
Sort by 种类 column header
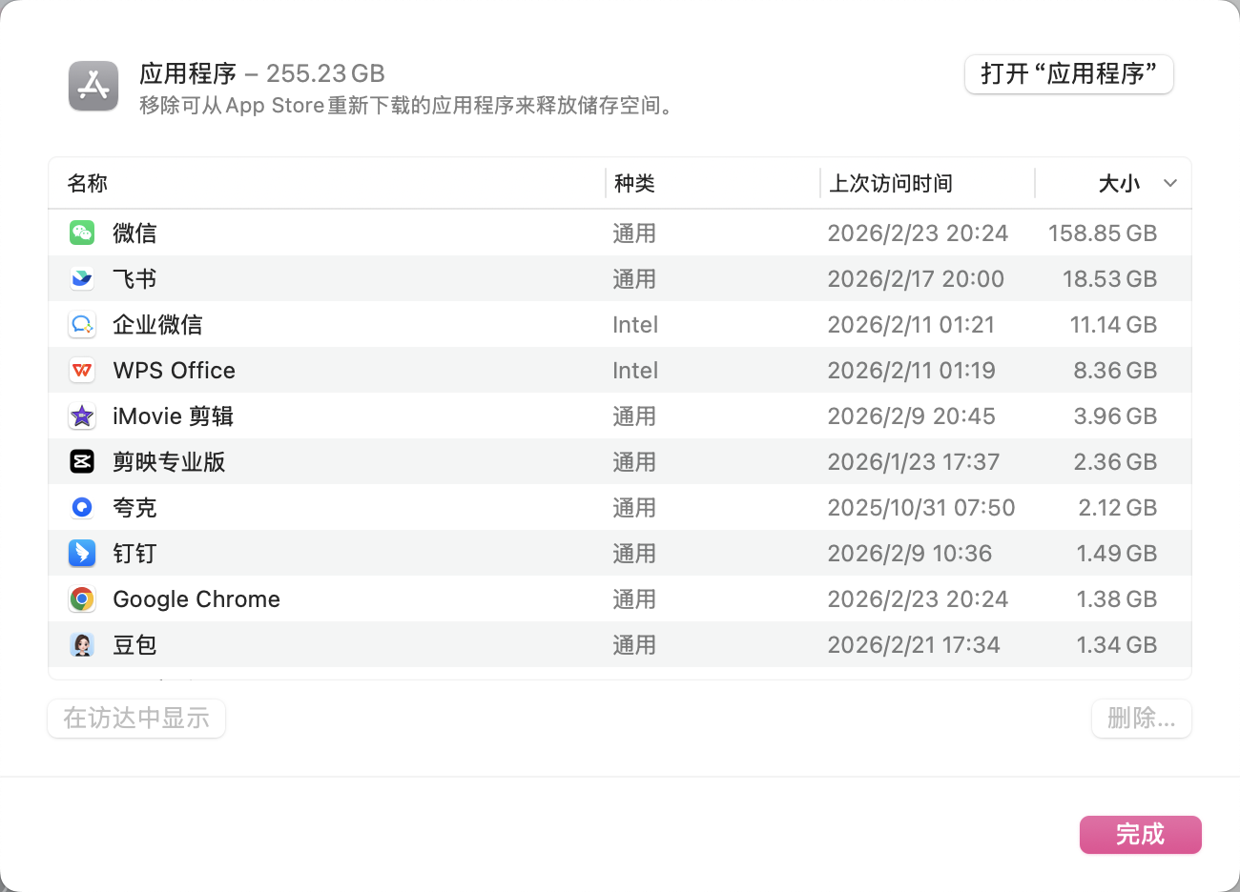pos(634,183)
